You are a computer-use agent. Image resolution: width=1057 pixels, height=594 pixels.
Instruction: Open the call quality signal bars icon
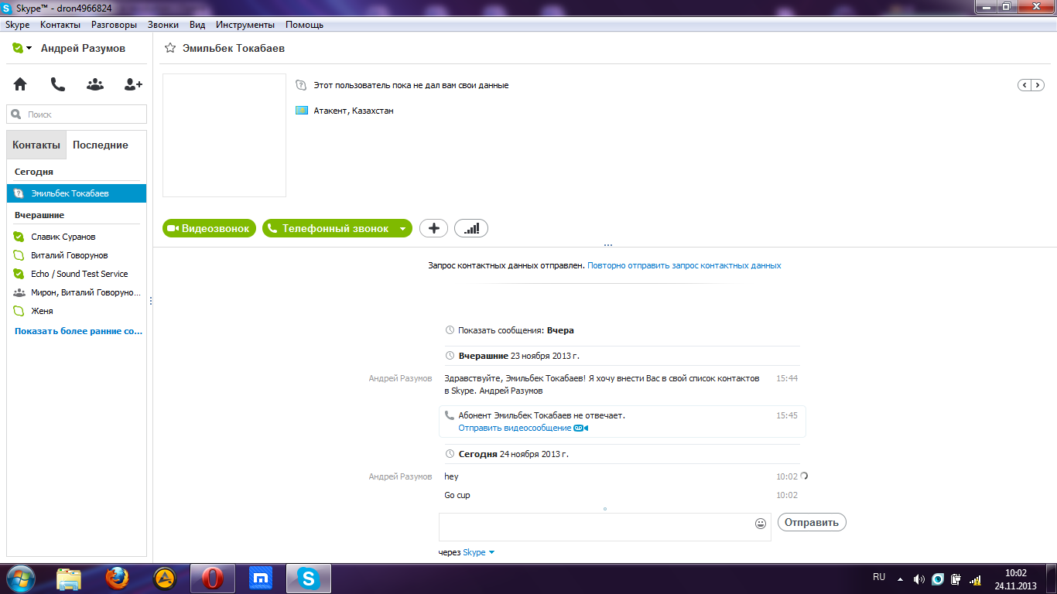pos(471,228)
